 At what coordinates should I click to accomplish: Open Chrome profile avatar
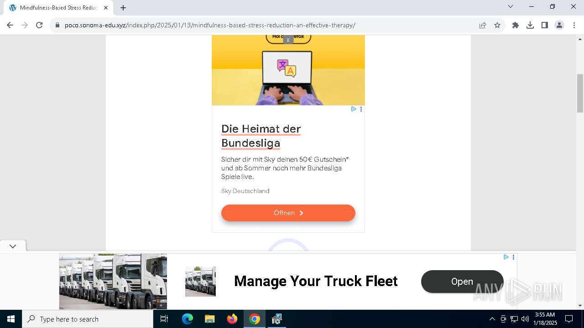coord(559,25)
